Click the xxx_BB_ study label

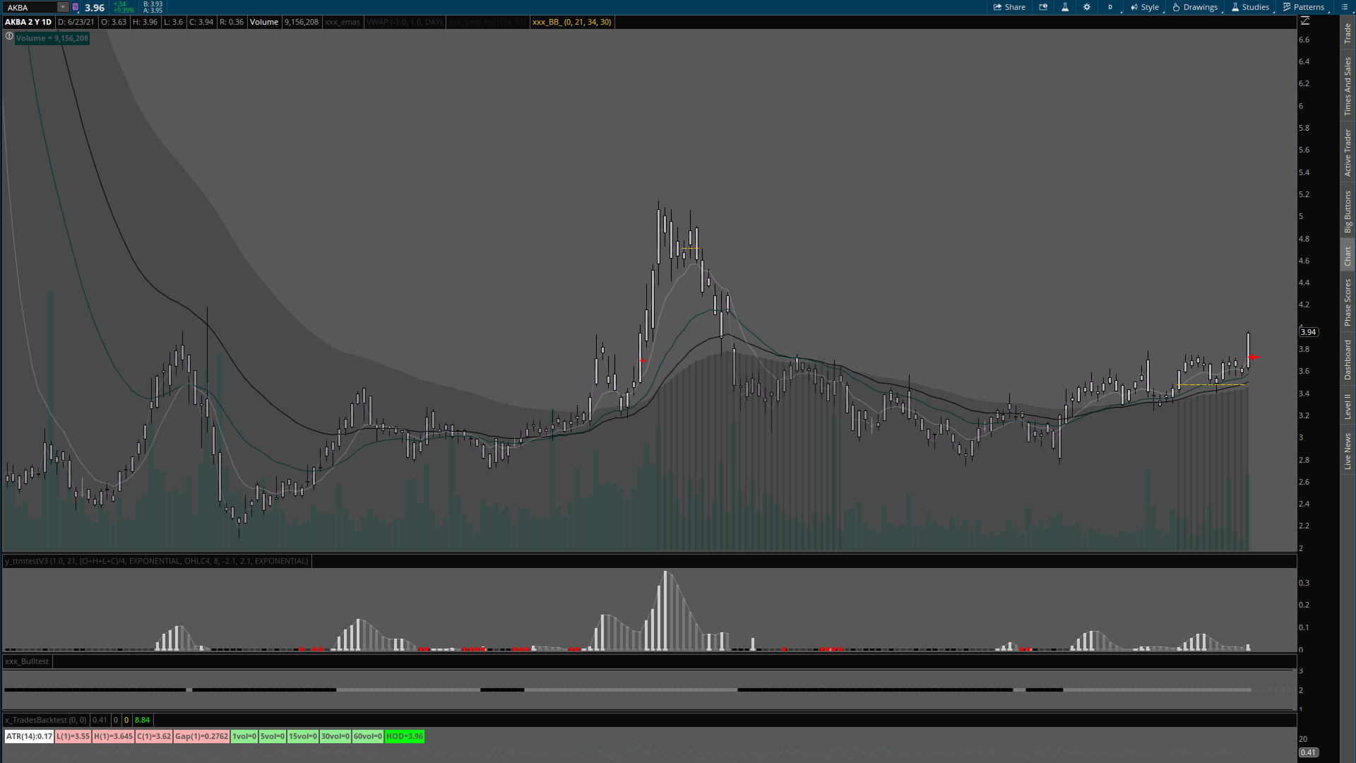tap(571, 22)
